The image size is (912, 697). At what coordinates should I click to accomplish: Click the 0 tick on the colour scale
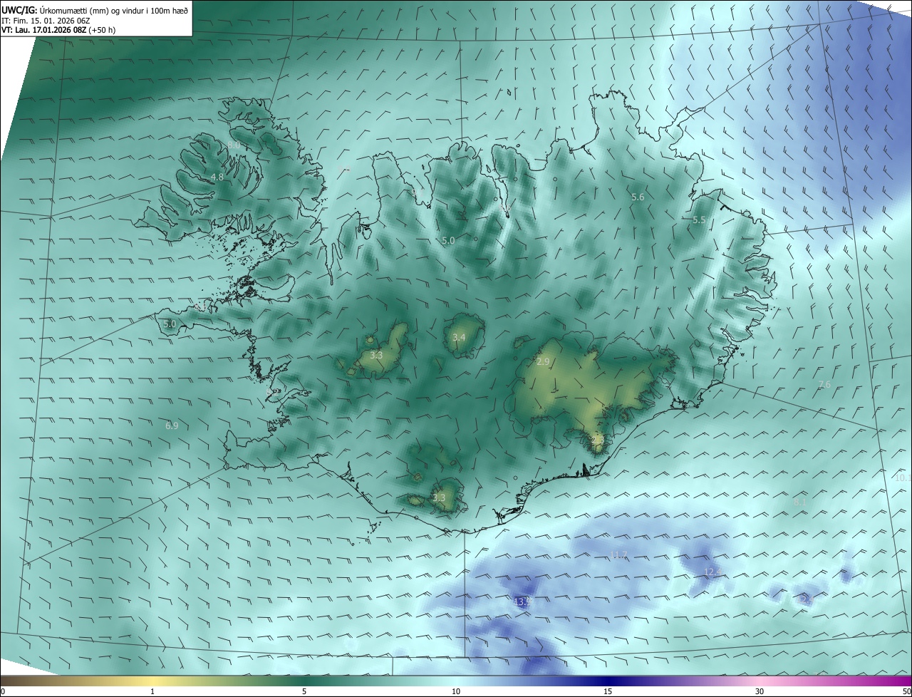point(3,691)
